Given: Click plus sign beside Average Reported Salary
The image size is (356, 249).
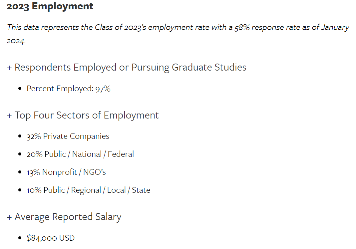Looking at the screenshot, I should 9,217.
